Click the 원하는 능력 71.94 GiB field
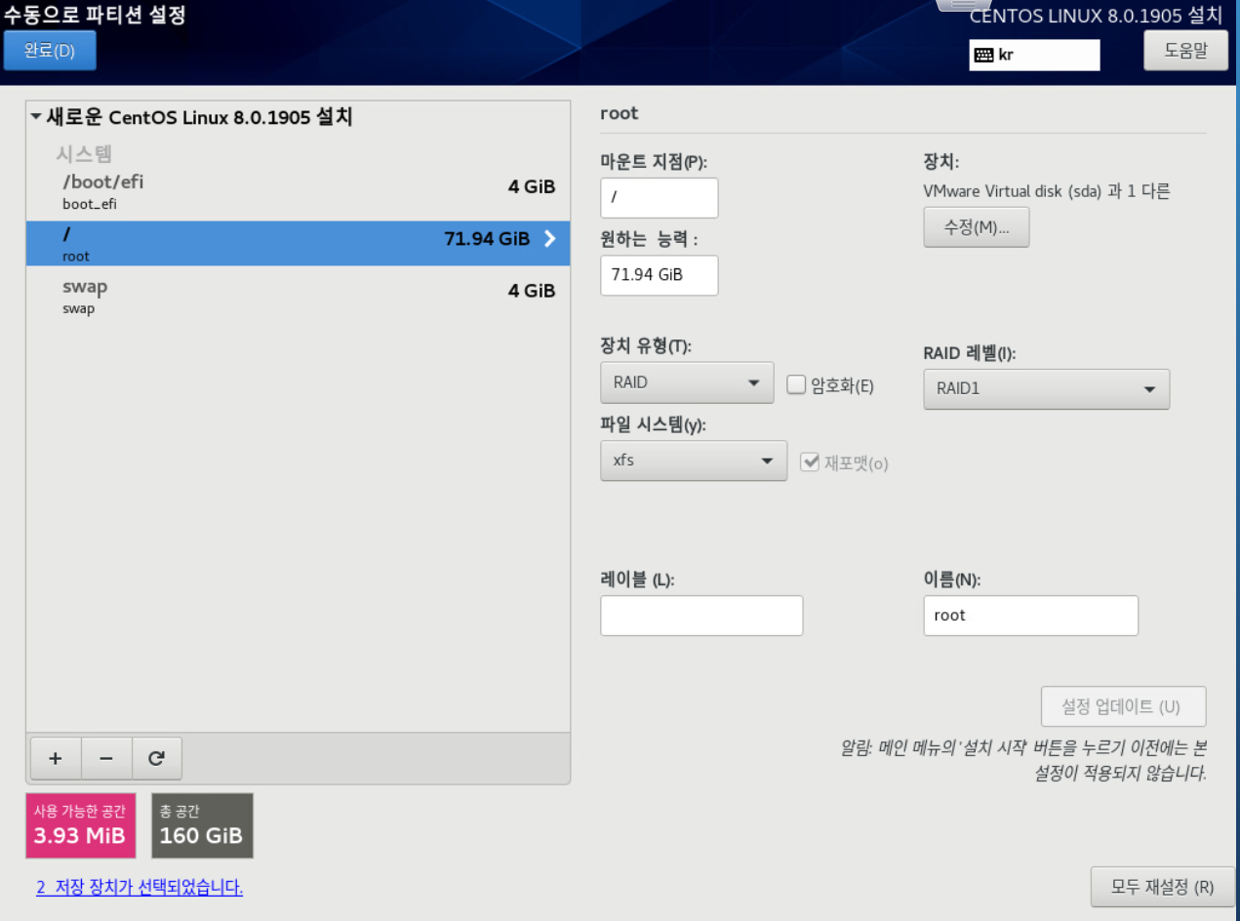 (x=660, y=275)
